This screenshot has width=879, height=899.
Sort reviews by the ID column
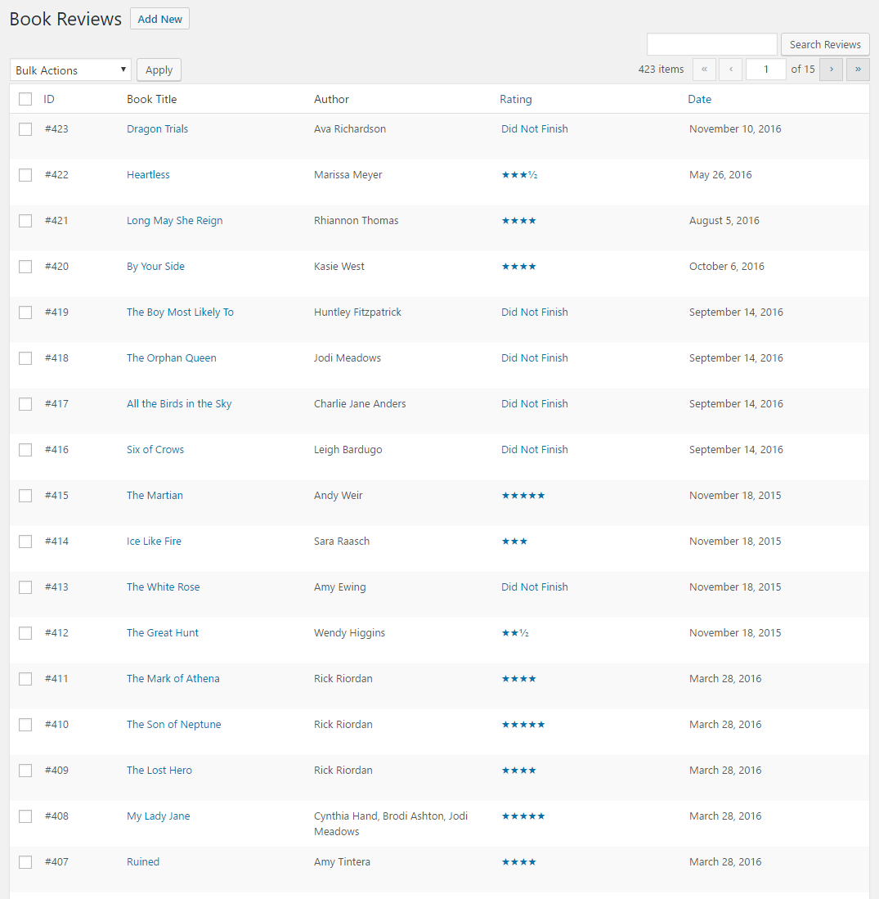click(x=49, y=99)
